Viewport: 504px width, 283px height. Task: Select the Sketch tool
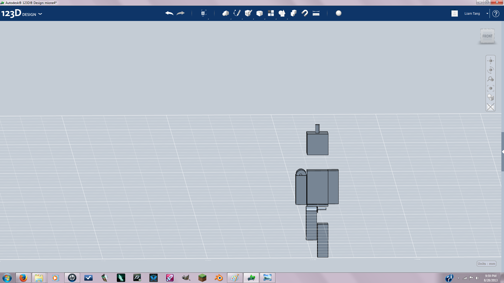[x=237, y=13]
